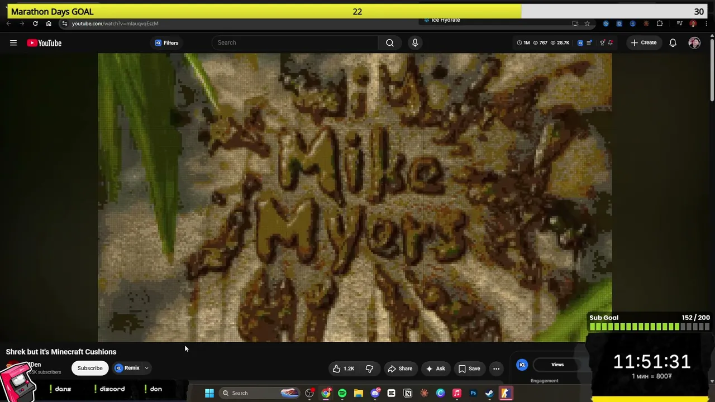Open the vidIQ alerts bell in header
The width and height of the screenshot is (715, 402).
(x=611, y=43)
